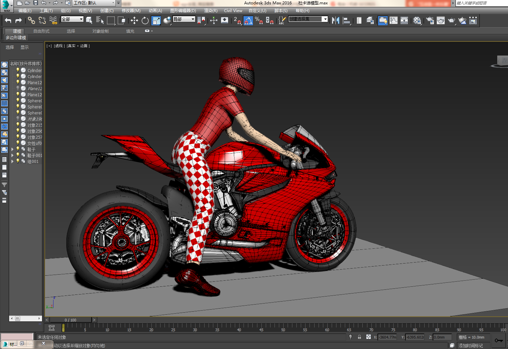Open the 修改器(M) menu
Image resolution: width=508 pixels, height=349 pixels.
tap(131, 11)
